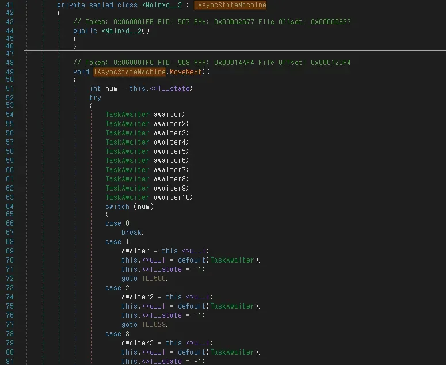Screen dimensions: 446x365
Task: Click the break statement under case 0
Action: 132,233
